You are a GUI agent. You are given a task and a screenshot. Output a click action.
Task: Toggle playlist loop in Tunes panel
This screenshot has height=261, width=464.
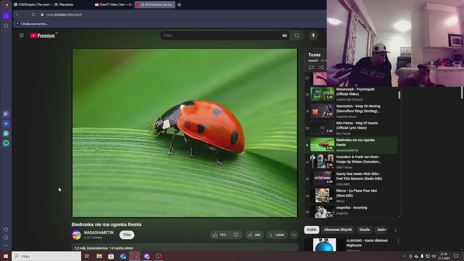tap(311, 67)
